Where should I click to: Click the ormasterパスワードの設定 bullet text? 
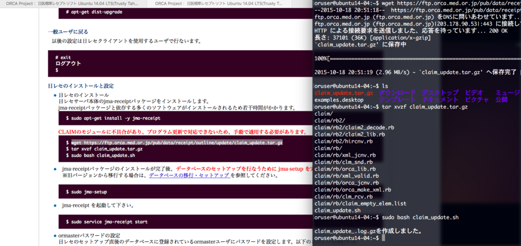click(89, 235)
